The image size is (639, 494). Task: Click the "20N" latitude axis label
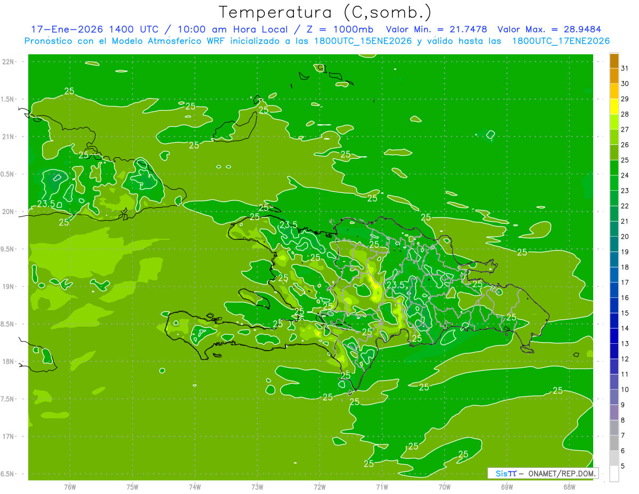click(9, 212)
